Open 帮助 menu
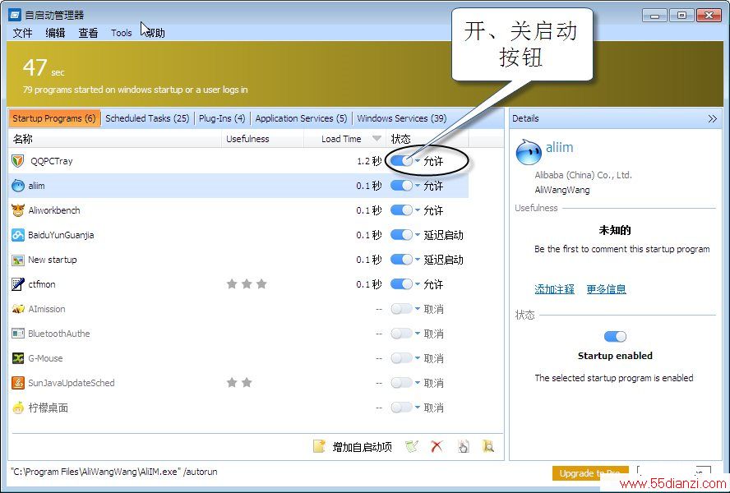The height and width of the screenshot is (493, 730). click(x=155, y=33)
